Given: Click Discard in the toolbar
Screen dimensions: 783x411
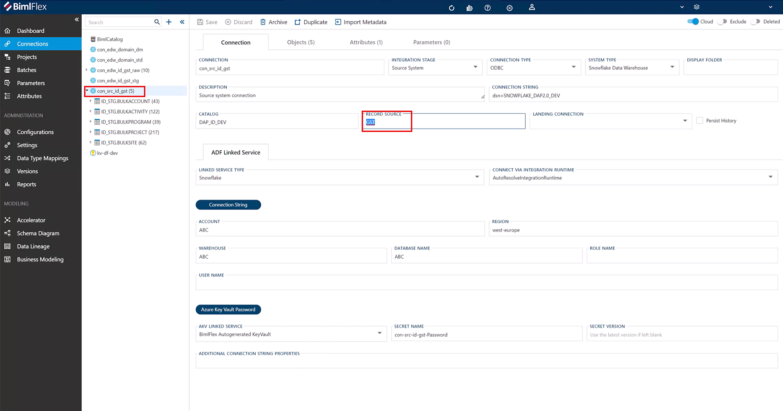Looking at the screenshot, I should 239,22.
